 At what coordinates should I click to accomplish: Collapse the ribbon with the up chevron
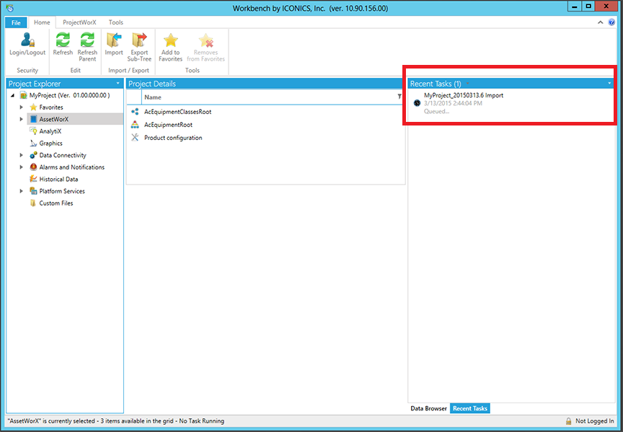(x=601, y=22)
